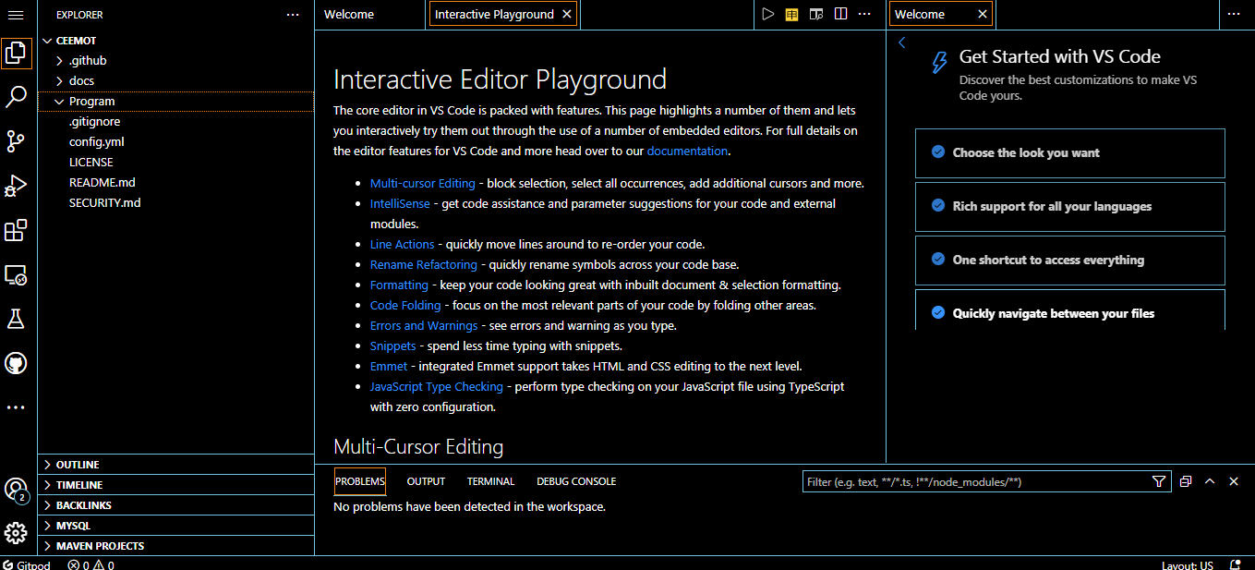Collapse the CEEMOT workspace root folder

point(175,41)
